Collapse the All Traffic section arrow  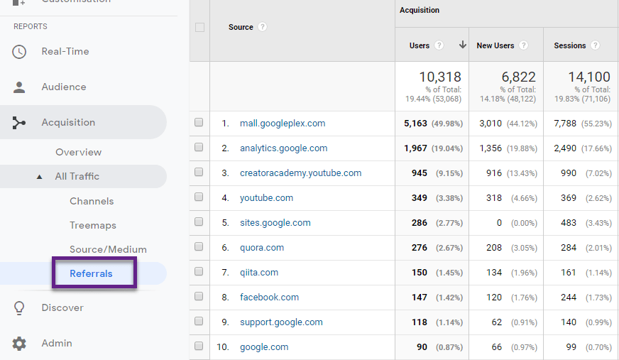[x=40, y=177]
